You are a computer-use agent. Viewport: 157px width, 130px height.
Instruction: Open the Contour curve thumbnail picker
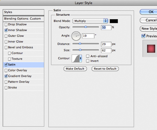[x=75, y=58]
